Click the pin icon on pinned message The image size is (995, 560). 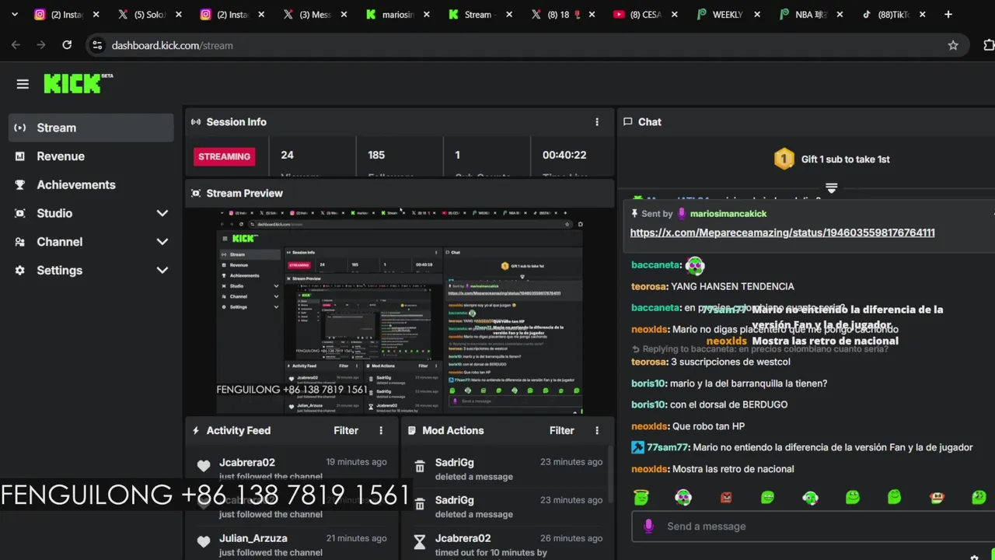tap(635, 213)
